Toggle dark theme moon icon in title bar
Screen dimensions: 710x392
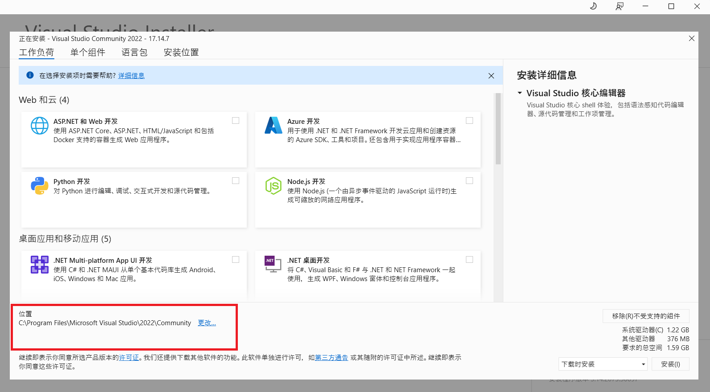click(x=593, y=6)
